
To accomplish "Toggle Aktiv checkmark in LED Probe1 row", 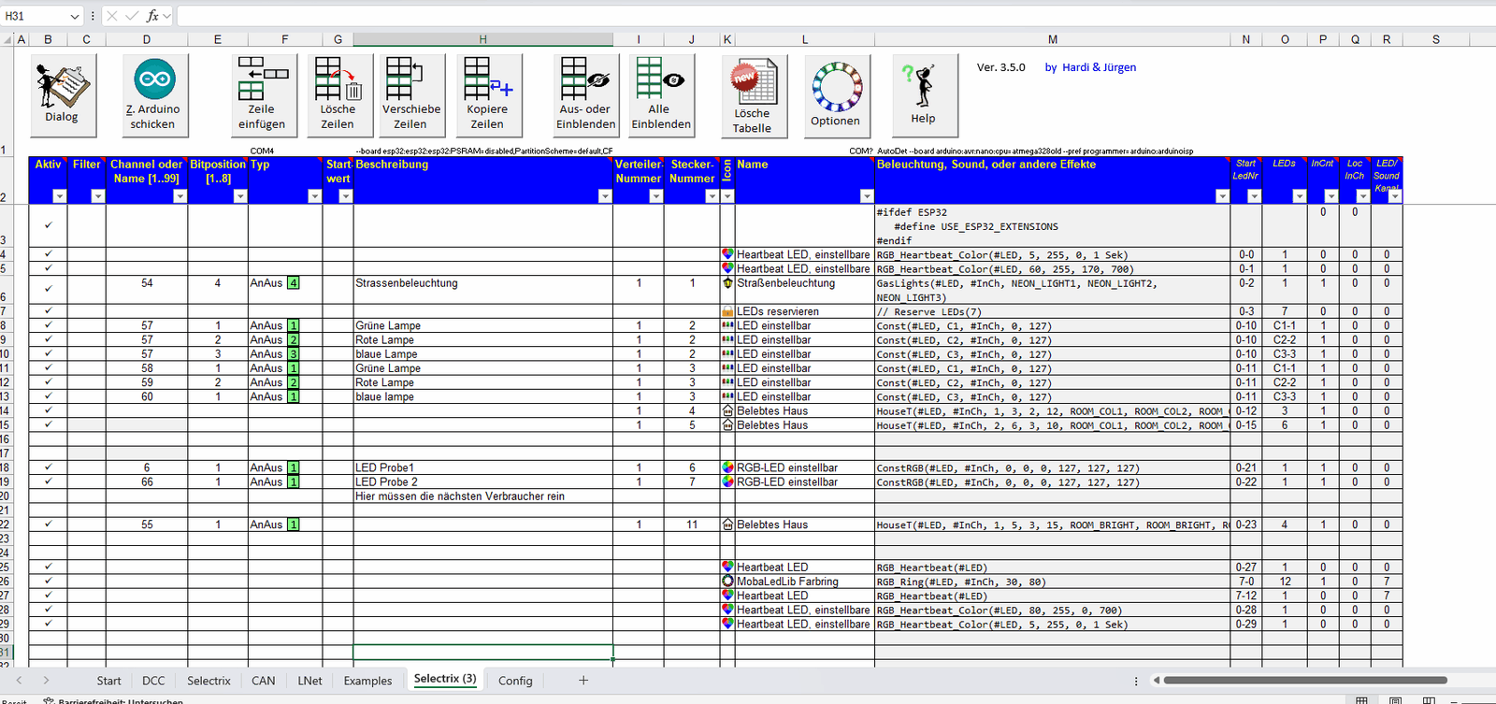I will pyautogui.click(x=49, y=467).
